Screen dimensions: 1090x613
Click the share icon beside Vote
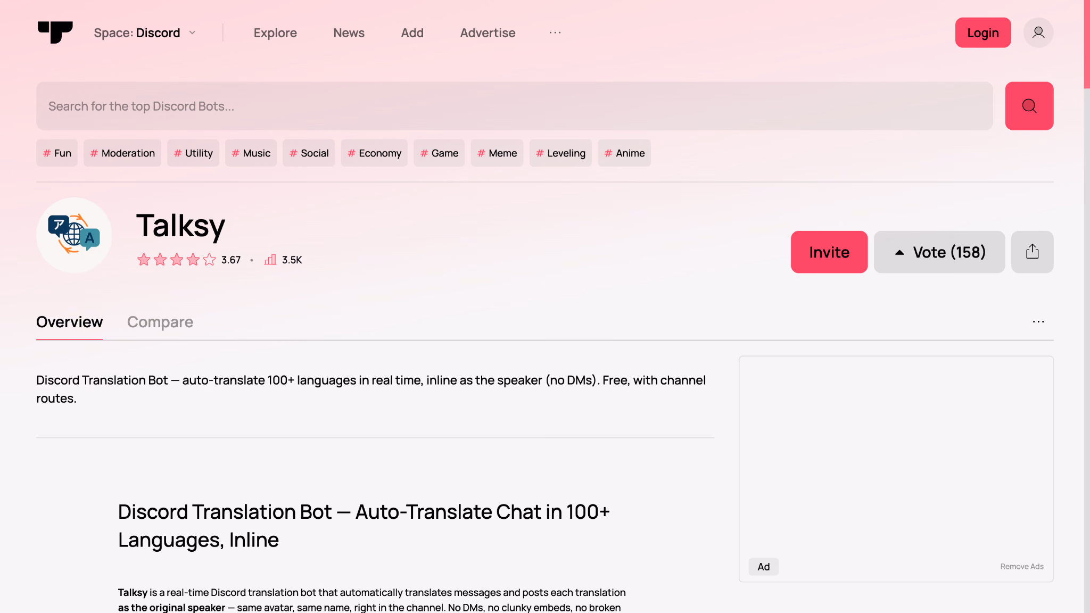tap(1032, 252)
